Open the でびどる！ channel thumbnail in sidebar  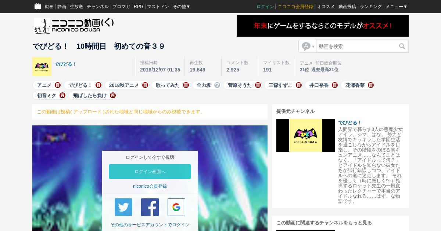pos(306,135)
